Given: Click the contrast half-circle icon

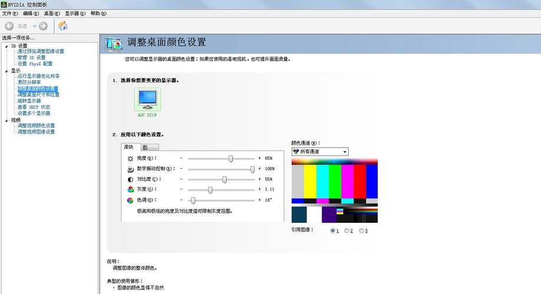Looking at the screenshot, I should (130, 179).
